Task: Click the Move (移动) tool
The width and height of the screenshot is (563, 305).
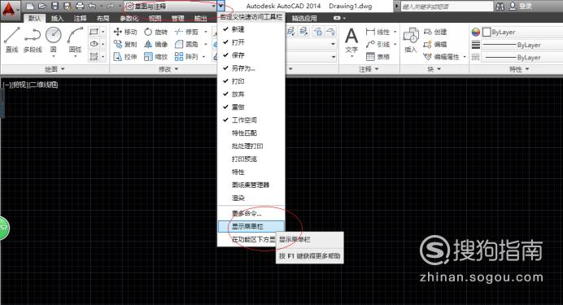Action: [x=125, y=32]
